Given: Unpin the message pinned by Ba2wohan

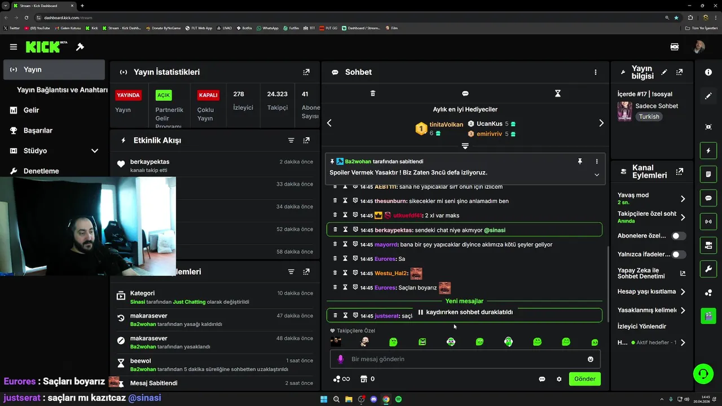Looking at the screenshot, I should (580, 161).
